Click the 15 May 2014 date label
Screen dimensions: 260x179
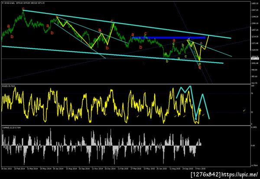[45, 169]
